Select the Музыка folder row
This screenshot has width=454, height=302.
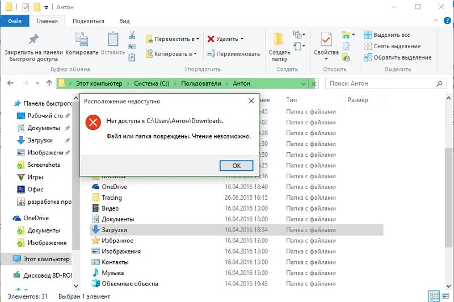[237, 272]
